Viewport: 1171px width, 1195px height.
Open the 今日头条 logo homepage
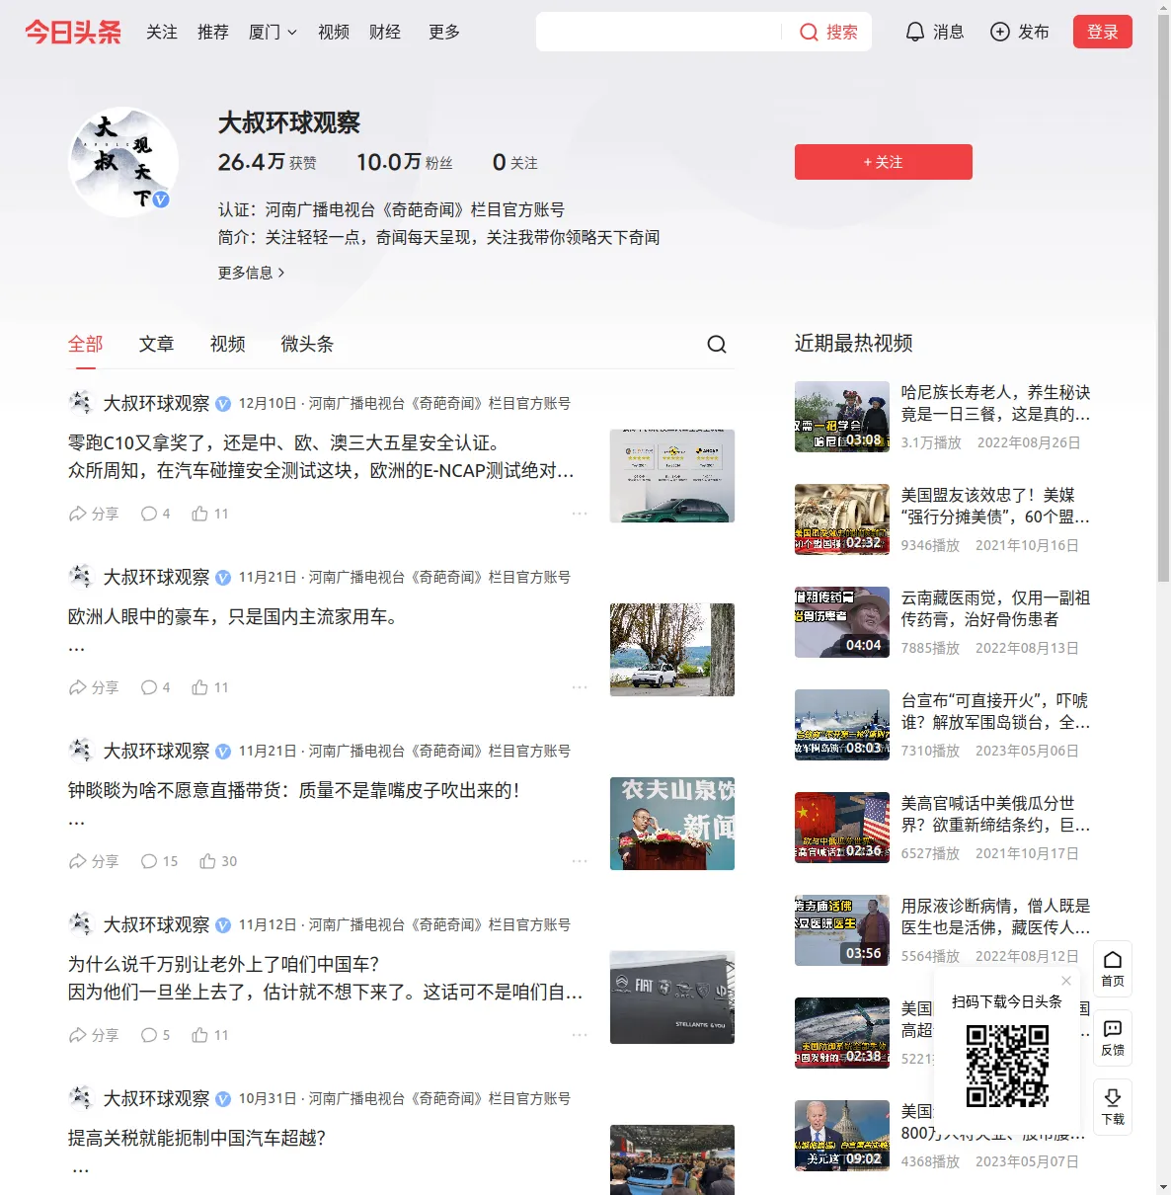(73, 32)
